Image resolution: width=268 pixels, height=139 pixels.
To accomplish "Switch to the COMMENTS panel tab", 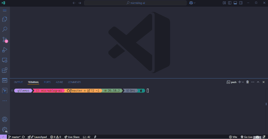I will pyautogui.click(x=74, y=82).
